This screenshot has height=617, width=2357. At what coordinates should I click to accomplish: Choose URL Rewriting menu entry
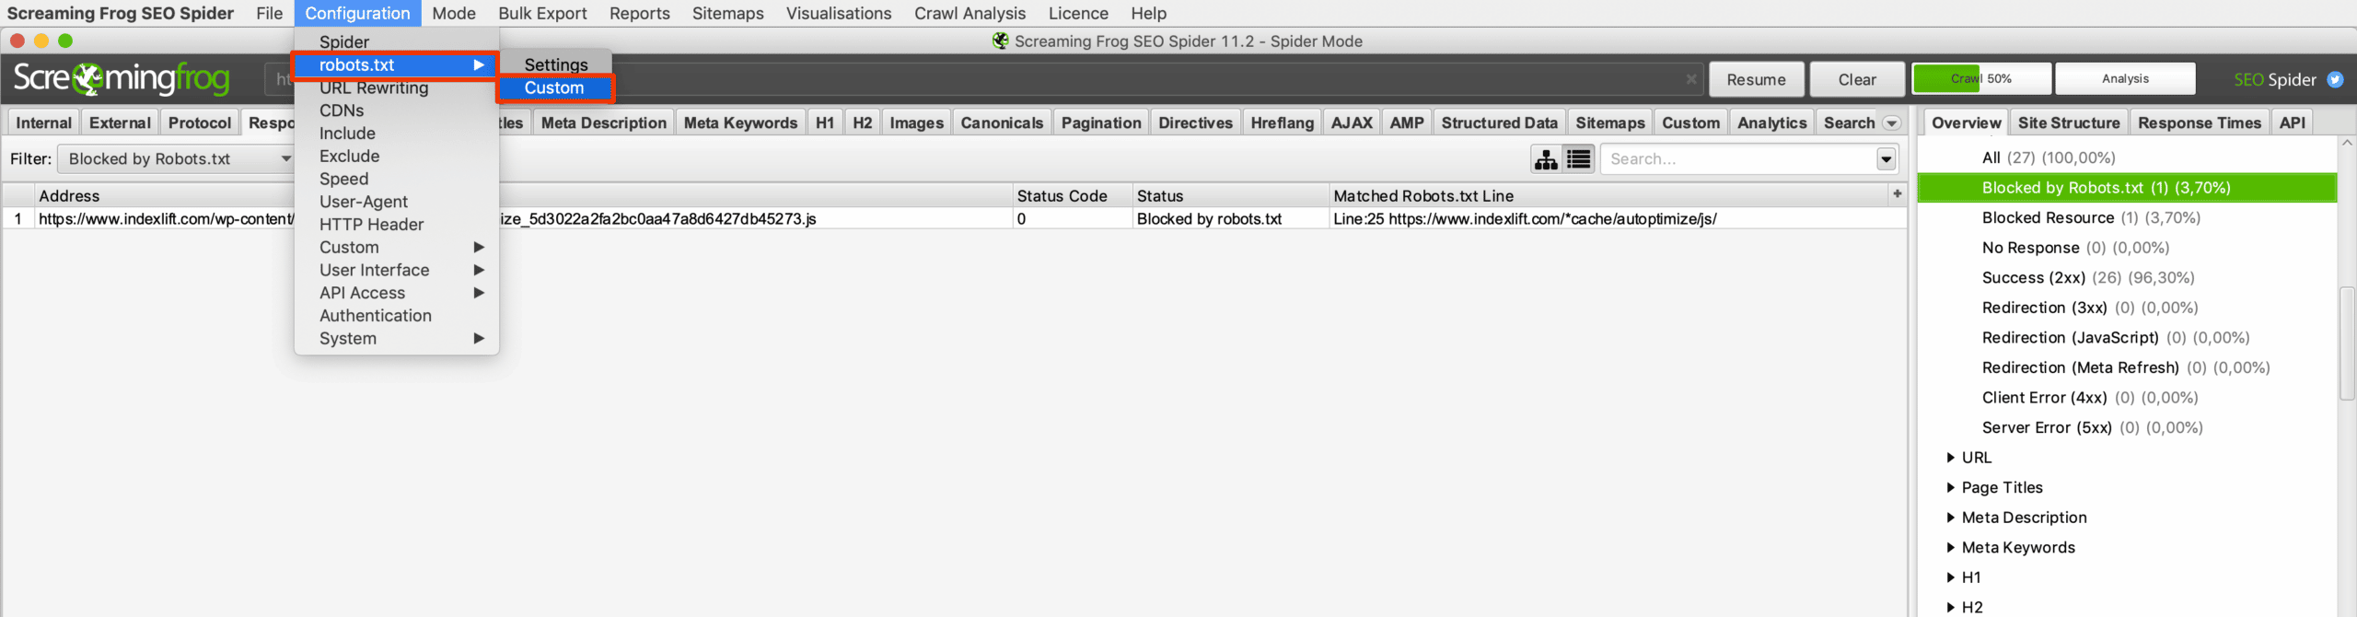(396, 87)
